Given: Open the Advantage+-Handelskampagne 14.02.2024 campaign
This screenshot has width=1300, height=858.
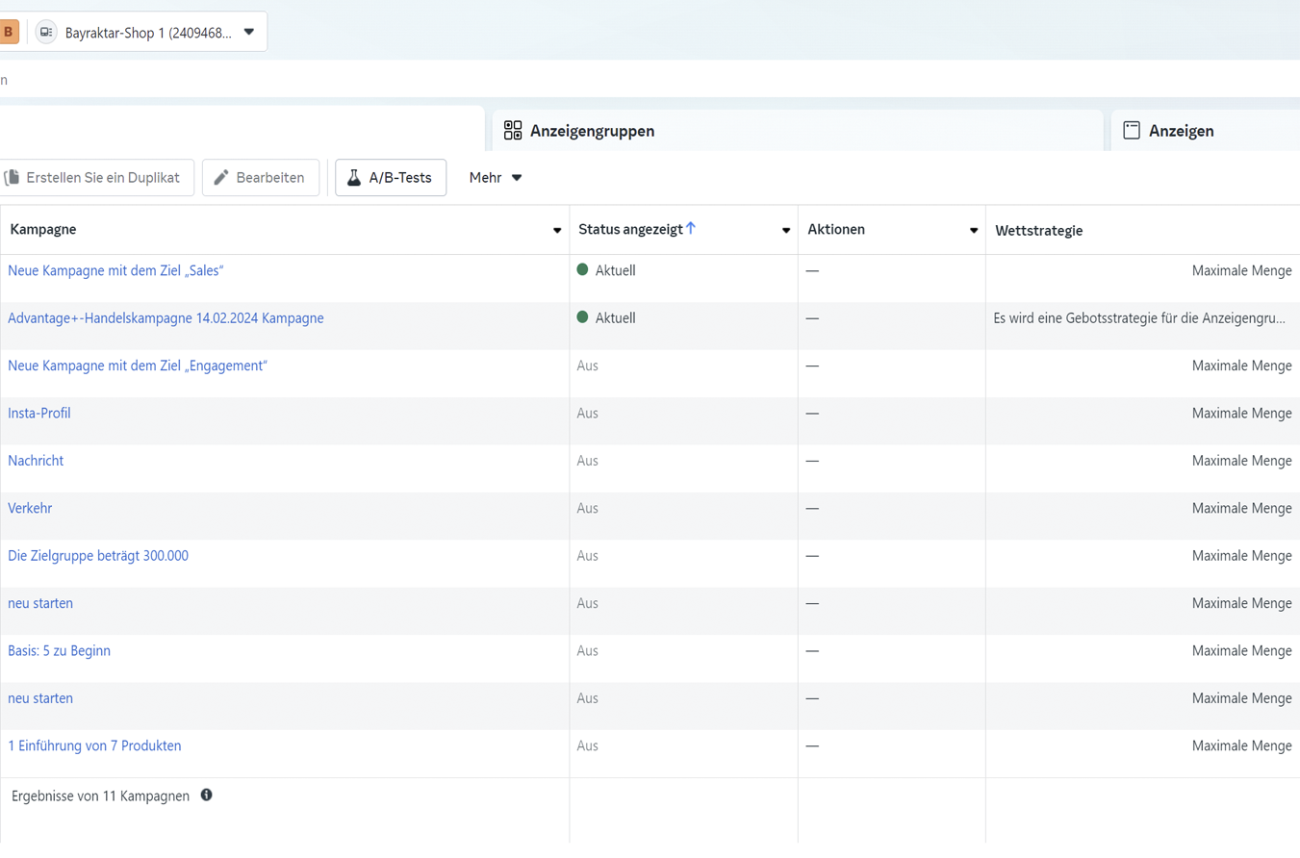Looking at the screenshot, I should [166, 318].
